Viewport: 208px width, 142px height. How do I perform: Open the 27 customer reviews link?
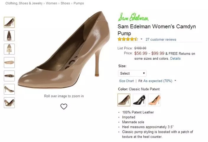[161, 39]
